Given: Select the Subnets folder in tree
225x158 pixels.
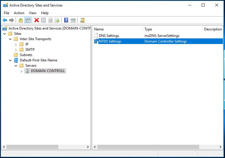Looking at the screenshot, I should pyautogui.click(x=26, y=55).
